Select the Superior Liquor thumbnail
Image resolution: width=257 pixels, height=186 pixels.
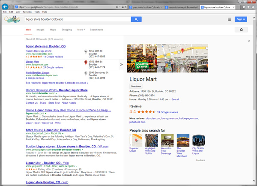pyautogui.click(x=136, y=140)
